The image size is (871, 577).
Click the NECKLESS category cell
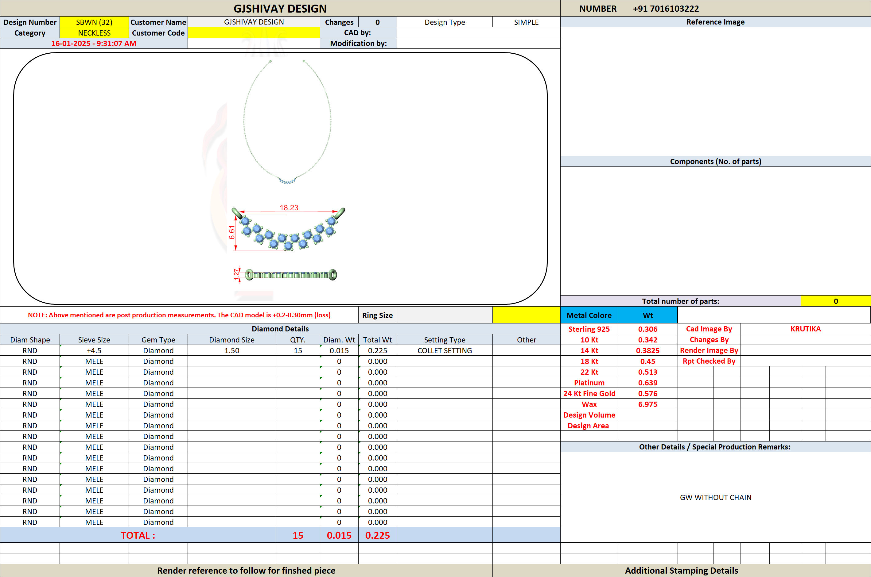[94, 33]
